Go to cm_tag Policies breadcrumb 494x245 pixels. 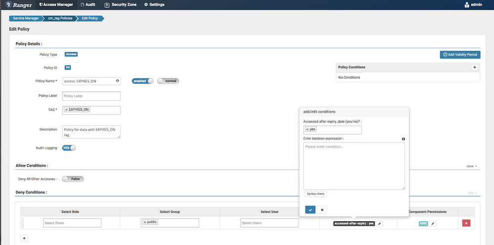(60, 18)
